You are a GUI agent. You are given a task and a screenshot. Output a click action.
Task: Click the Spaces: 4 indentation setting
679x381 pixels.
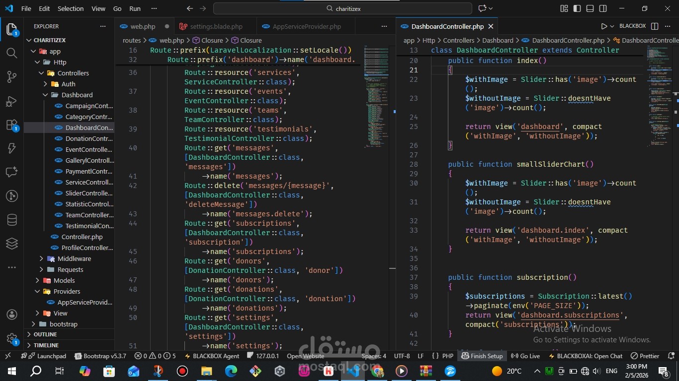pyautogui.click(x=374, y=356)
